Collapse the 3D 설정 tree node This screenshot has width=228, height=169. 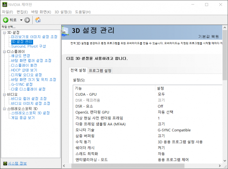pos(5,33)
